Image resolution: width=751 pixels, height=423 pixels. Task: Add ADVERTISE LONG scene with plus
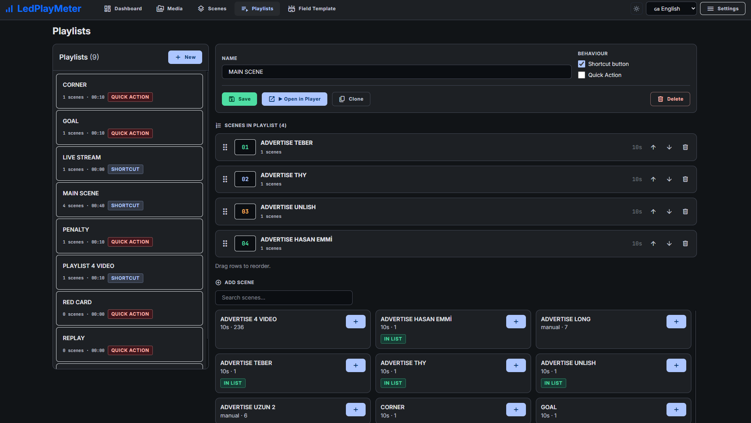click(676, 322)
